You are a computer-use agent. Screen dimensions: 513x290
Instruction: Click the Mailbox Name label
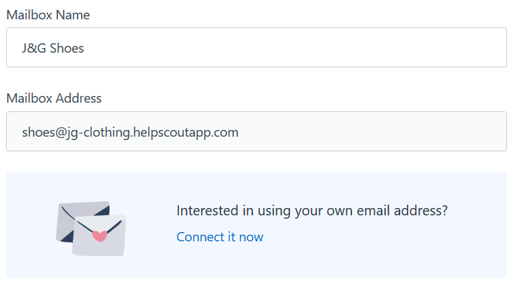48,15
